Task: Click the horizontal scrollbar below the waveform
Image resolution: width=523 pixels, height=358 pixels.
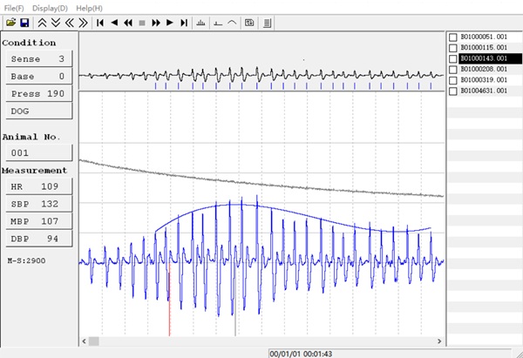Action: point(261,341)
